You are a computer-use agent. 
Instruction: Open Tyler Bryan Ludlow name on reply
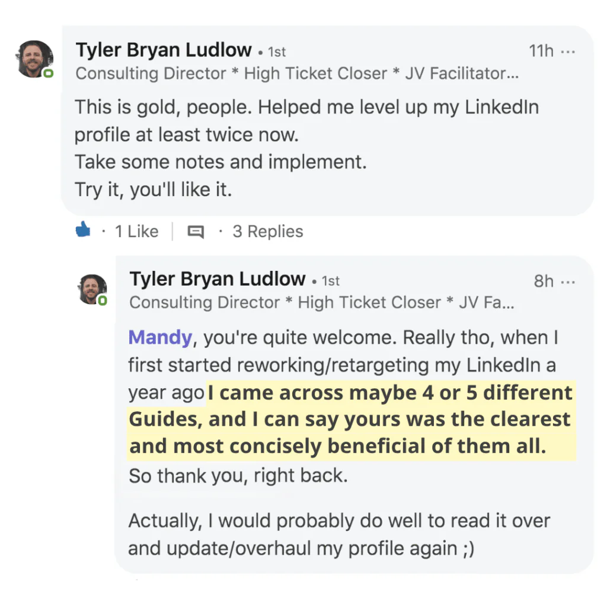click(218, 279)
